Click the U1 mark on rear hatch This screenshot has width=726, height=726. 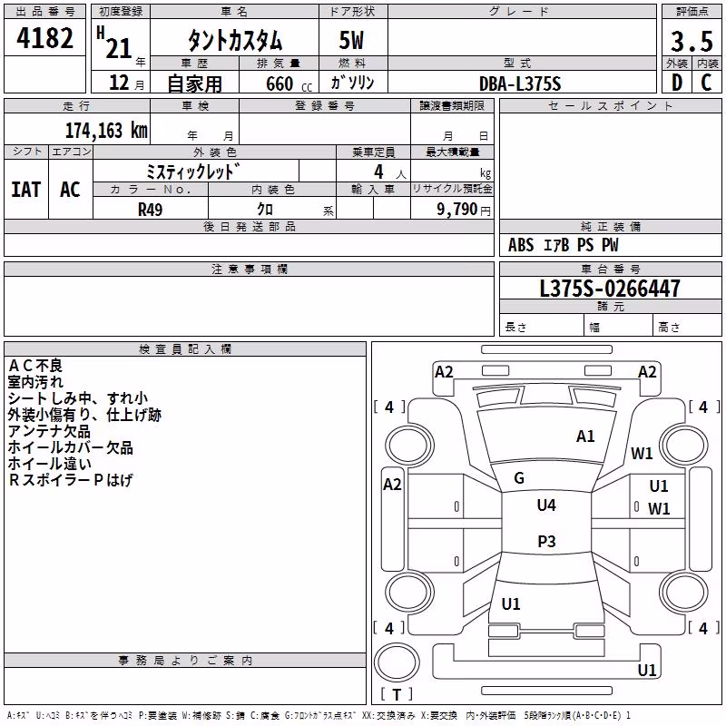tap(511, 604)
